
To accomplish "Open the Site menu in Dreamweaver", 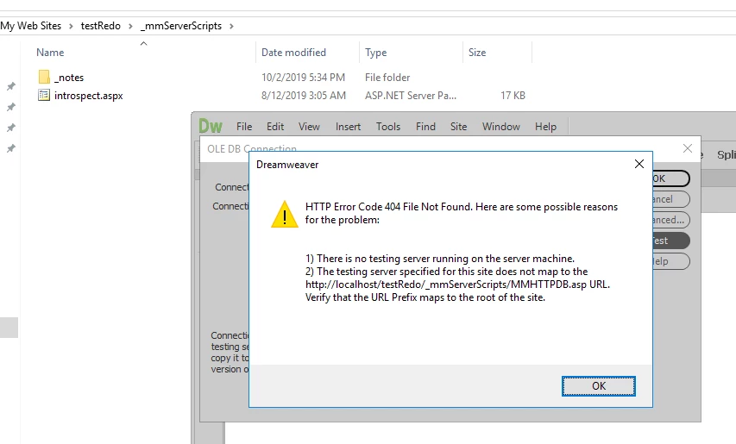I will (x=458, y=127).
